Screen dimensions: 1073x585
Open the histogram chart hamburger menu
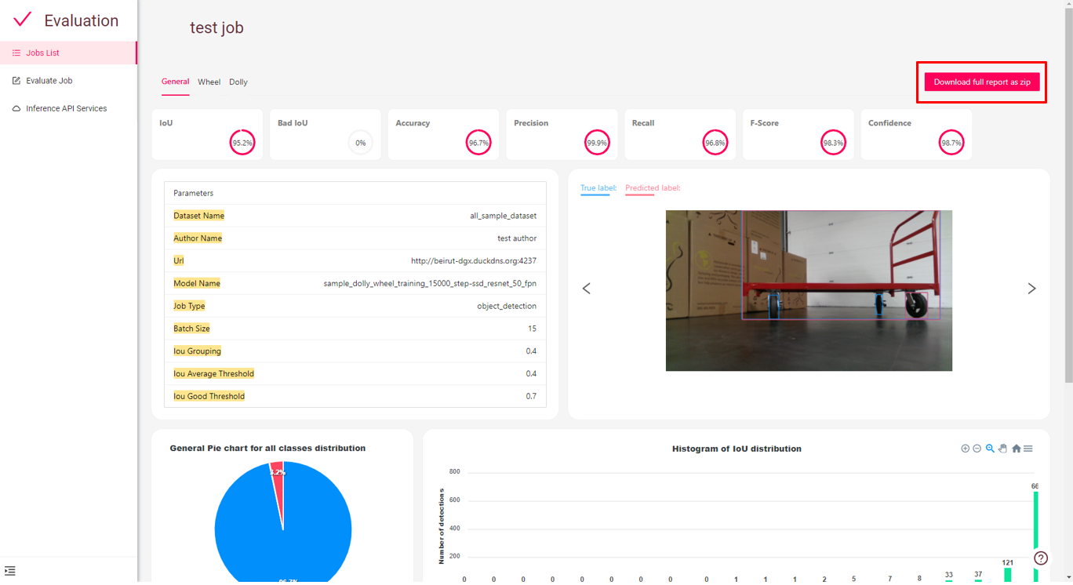coord(1028,449)
